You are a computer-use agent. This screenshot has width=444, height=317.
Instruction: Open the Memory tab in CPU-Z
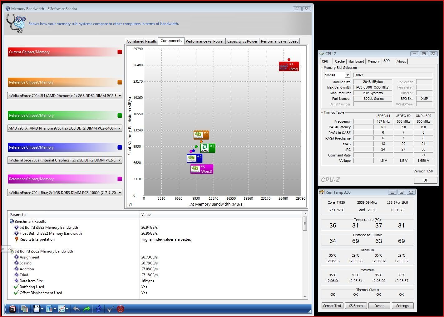373,62
